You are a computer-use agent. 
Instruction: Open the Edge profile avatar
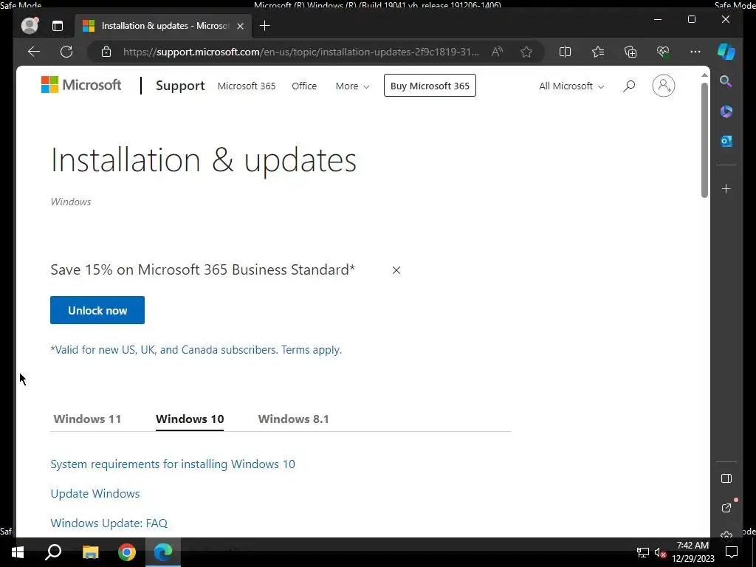tap(30, 26)
